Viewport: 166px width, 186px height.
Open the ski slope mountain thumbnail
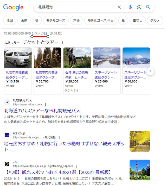coord(107,58)
